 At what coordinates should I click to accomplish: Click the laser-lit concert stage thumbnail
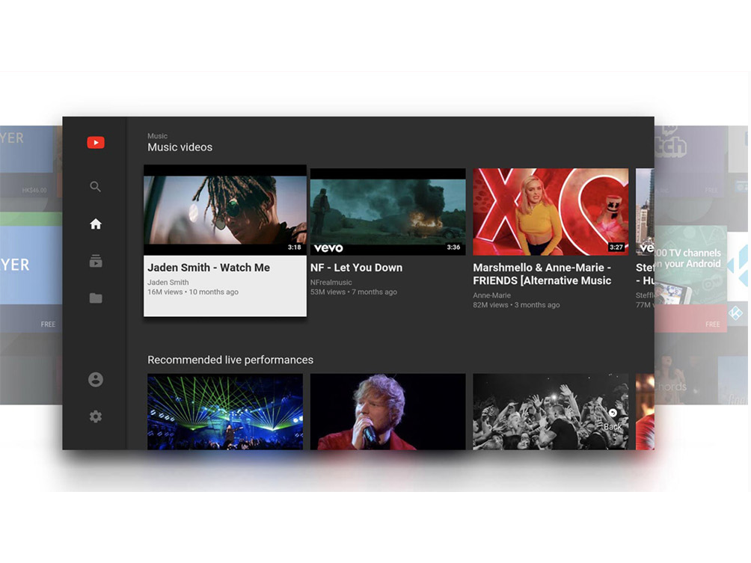click(224, 412)
